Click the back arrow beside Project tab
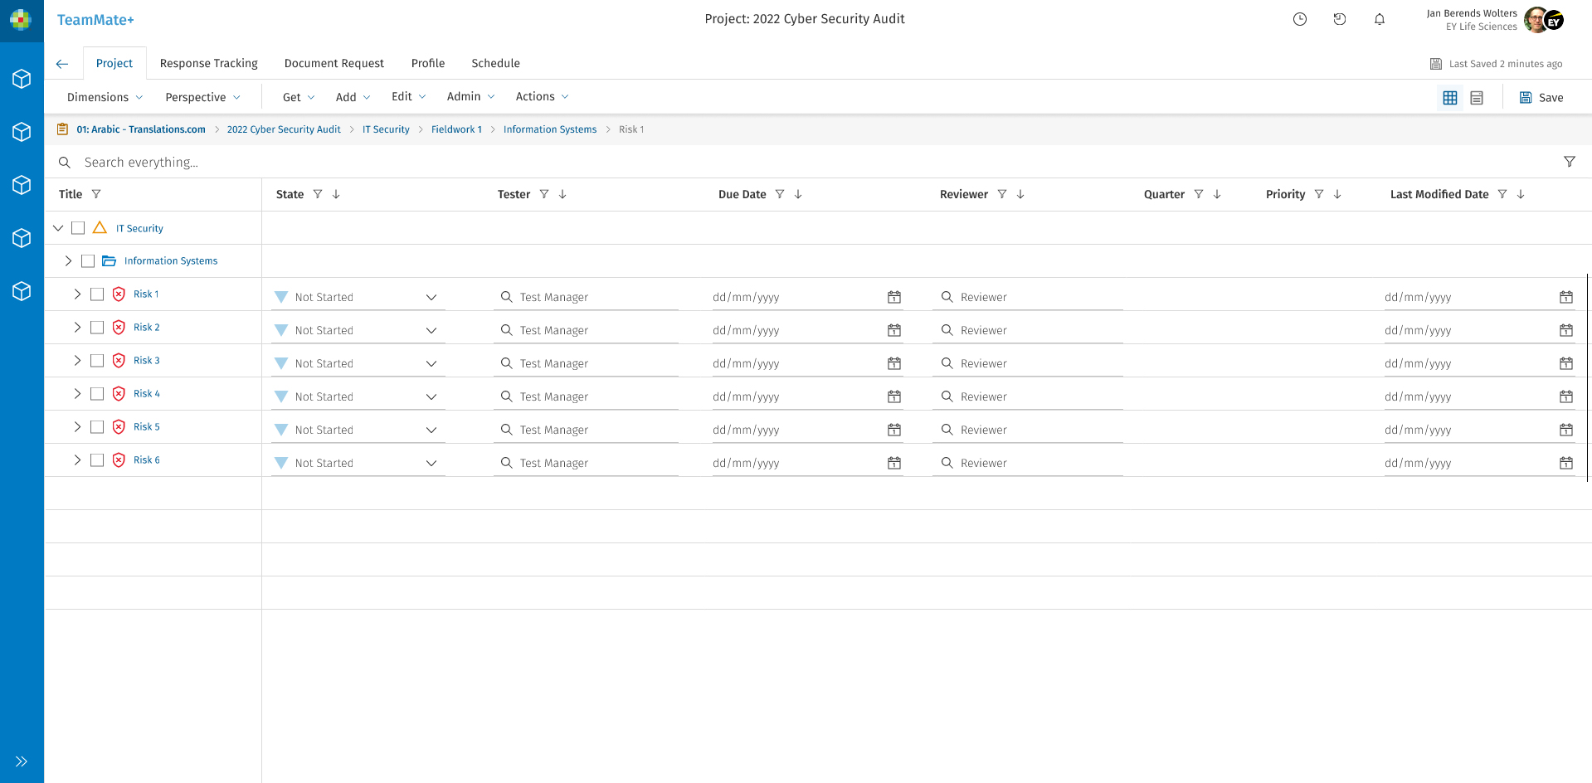Viewport: 1592px width, 783px height. point(62,64)
